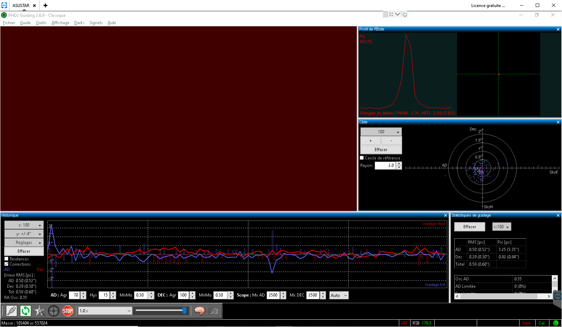Open the Guide menu
This screenshot has width=562, height=327.
[x=25, y=23]
